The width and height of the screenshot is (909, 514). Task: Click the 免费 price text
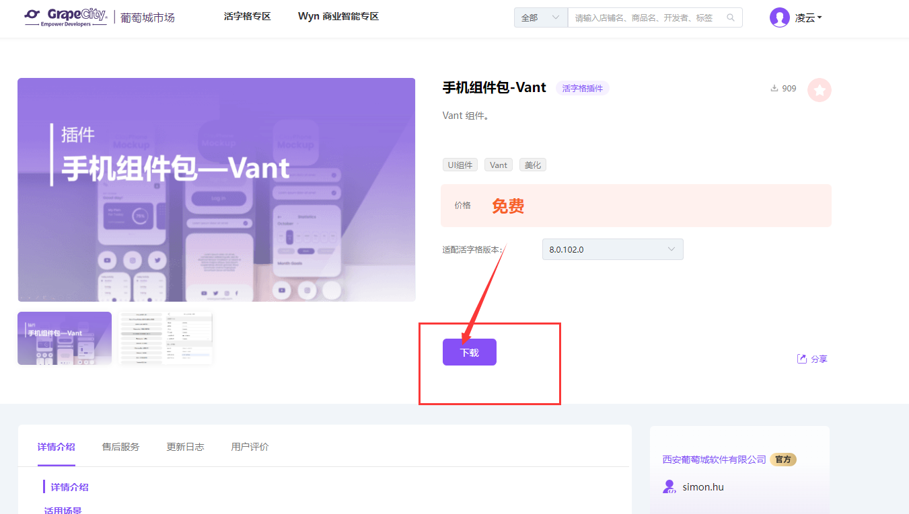click(x=508, y=206)
